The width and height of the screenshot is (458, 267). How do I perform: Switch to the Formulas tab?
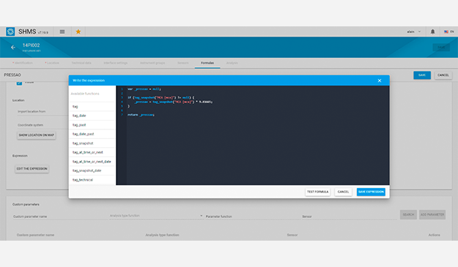coord(207,63)
